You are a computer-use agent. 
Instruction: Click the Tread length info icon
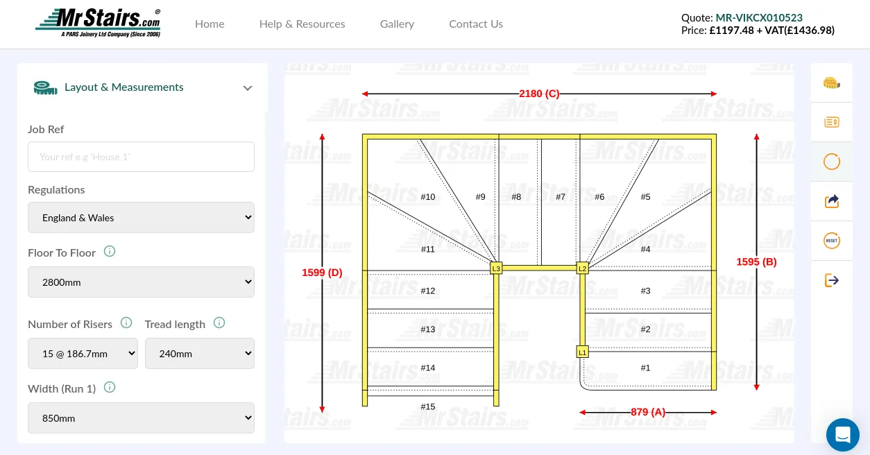[x=219, y=323]
